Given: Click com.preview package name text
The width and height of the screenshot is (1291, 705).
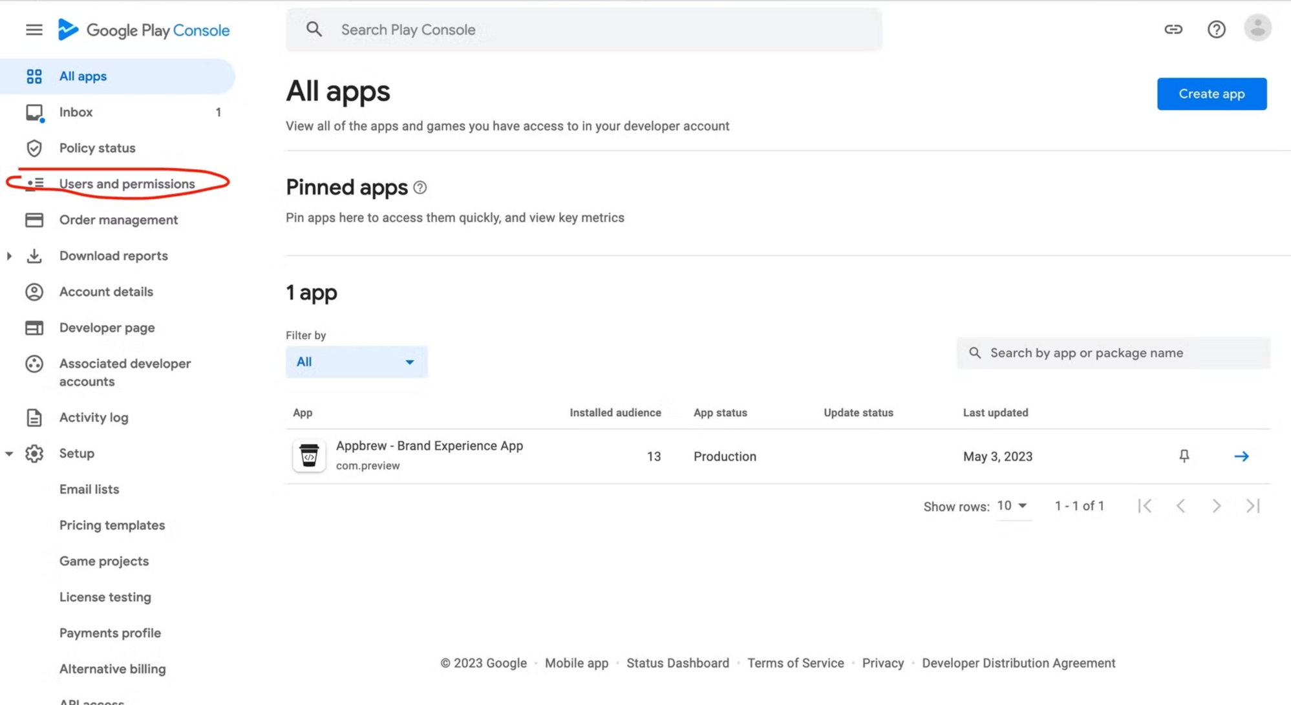Looking at the screenshot, I should coord(368,466).
